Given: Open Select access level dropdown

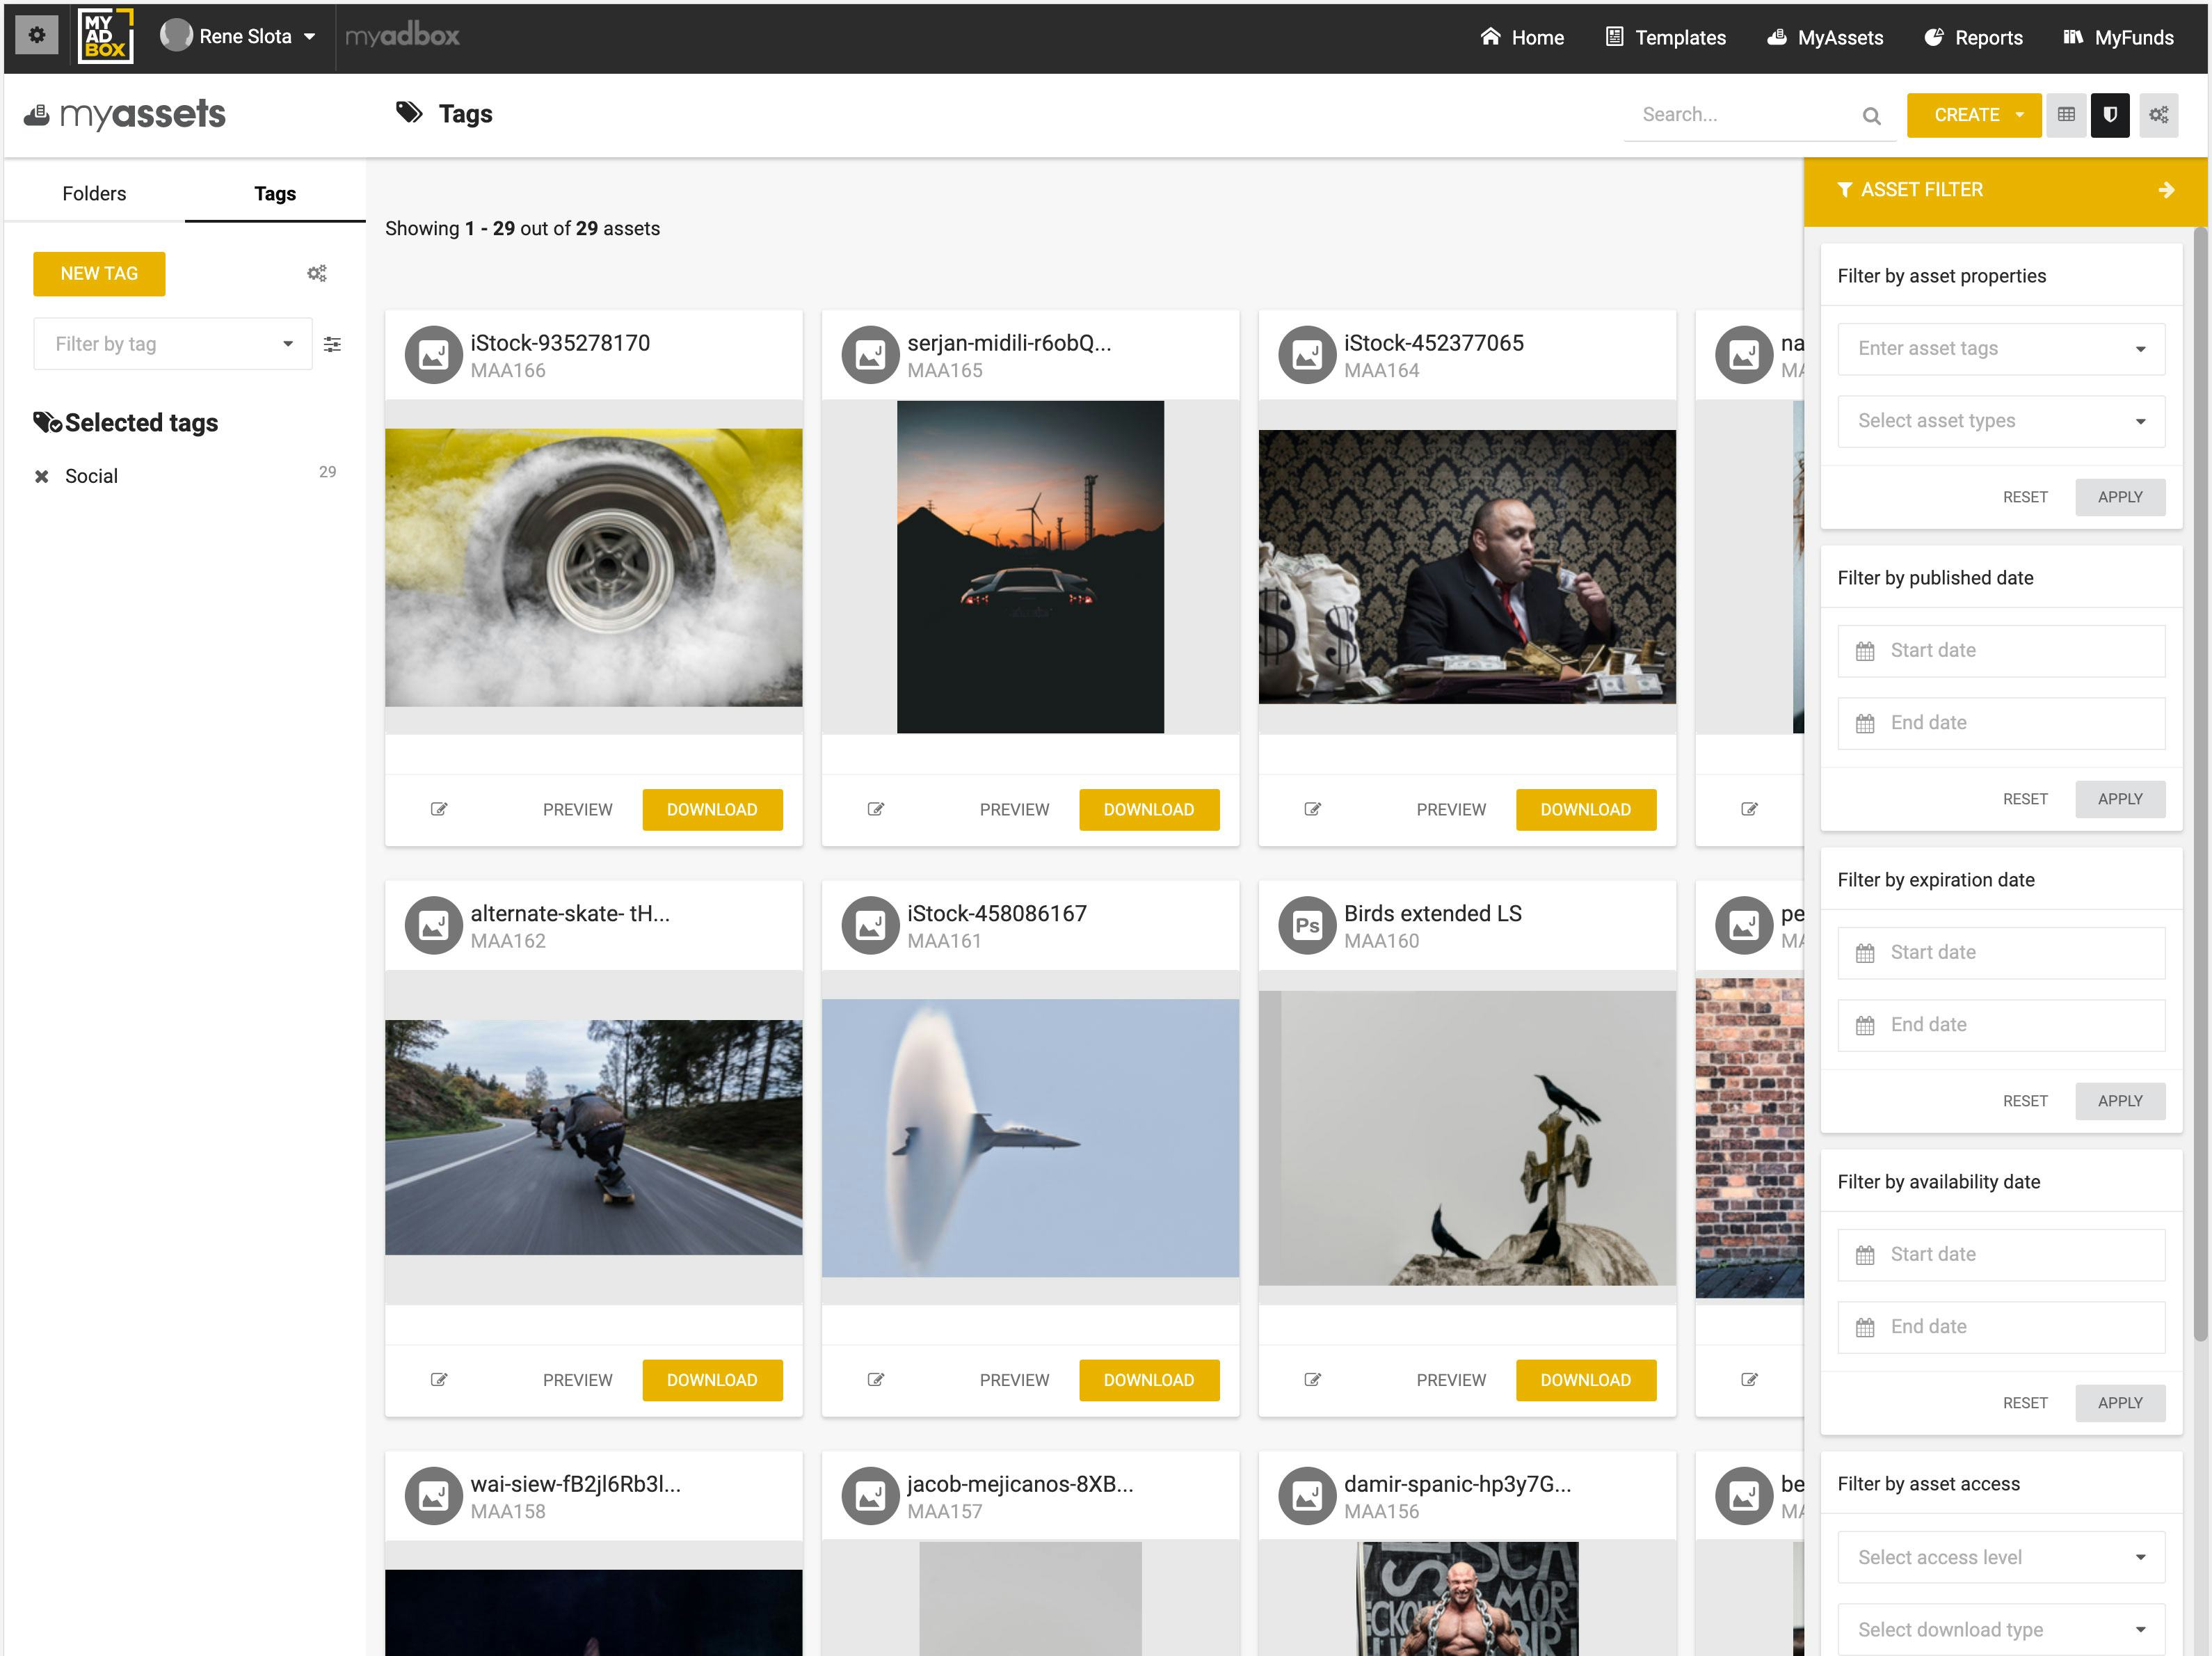Looking at the screenshot, I should [x=2001, y=1557].
